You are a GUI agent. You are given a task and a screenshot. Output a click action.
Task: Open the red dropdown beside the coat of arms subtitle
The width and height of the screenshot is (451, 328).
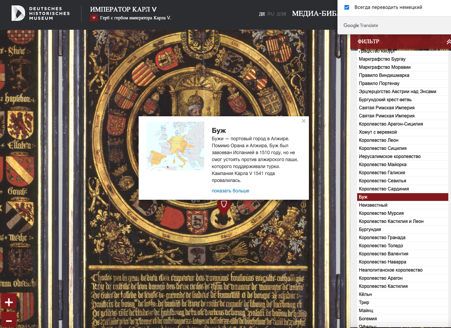tap(94, 18)
